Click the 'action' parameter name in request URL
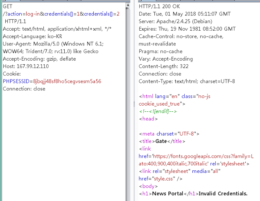 [x=15, y=14]
